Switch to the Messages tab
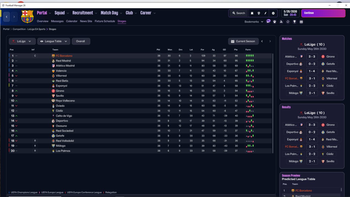 [57, 21]
